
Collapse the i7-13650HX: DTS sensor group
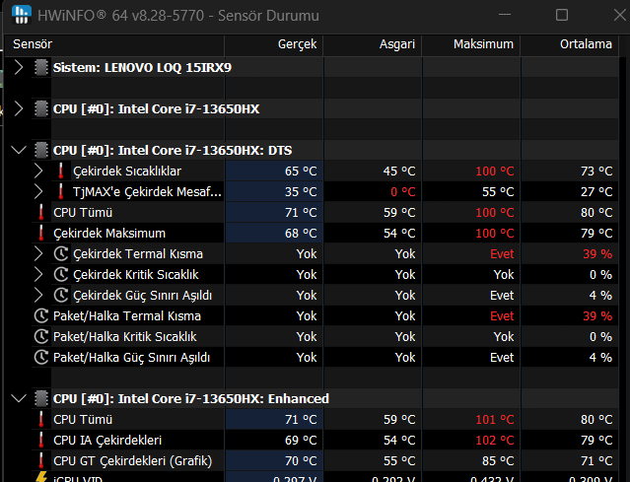tap(19, 150)
